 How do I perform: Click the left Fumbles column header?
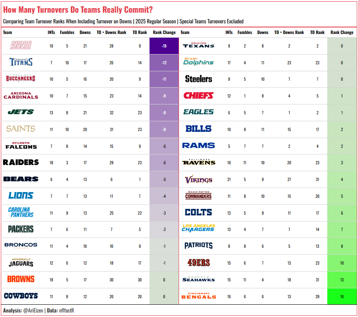tap(67, 32)
